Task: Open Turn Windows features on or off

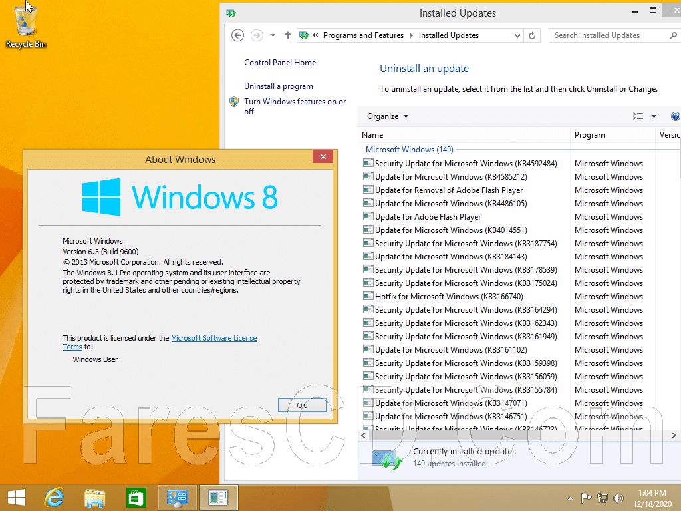Action: (x=295, y=106)
